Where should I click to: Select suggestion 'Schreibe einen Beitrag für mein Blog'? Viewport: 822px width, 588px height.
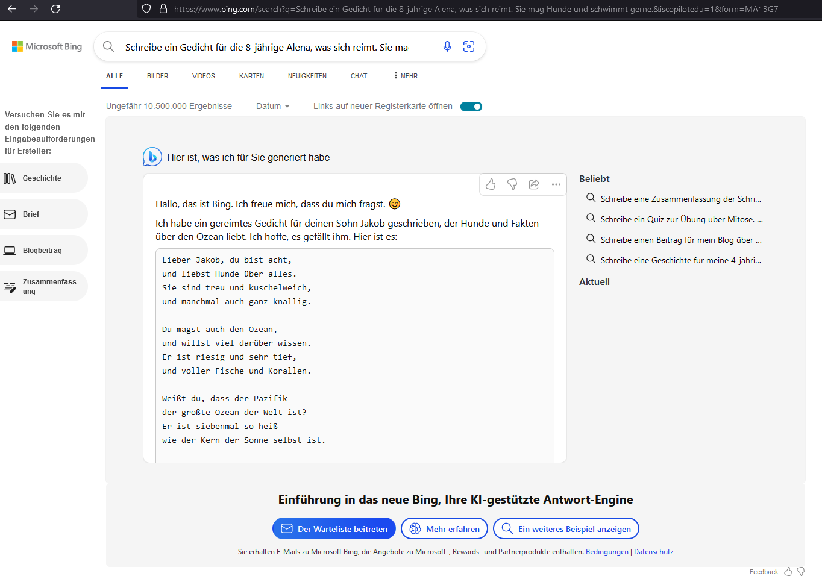(x=681, y=240)
